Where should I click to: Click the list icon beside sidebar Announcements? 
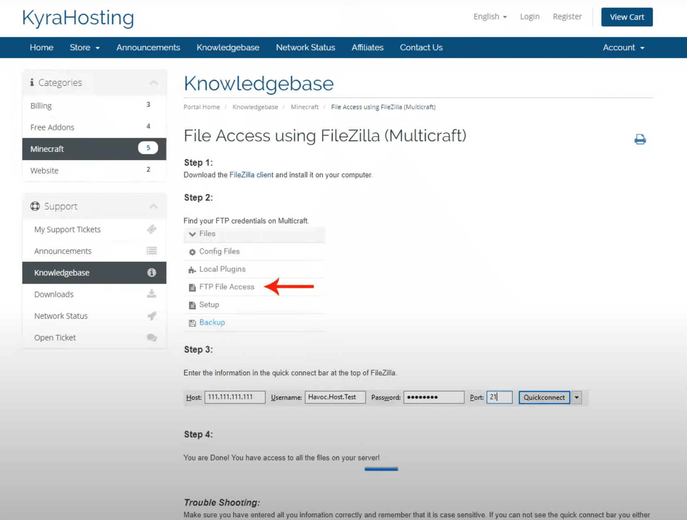click(152, 251)
